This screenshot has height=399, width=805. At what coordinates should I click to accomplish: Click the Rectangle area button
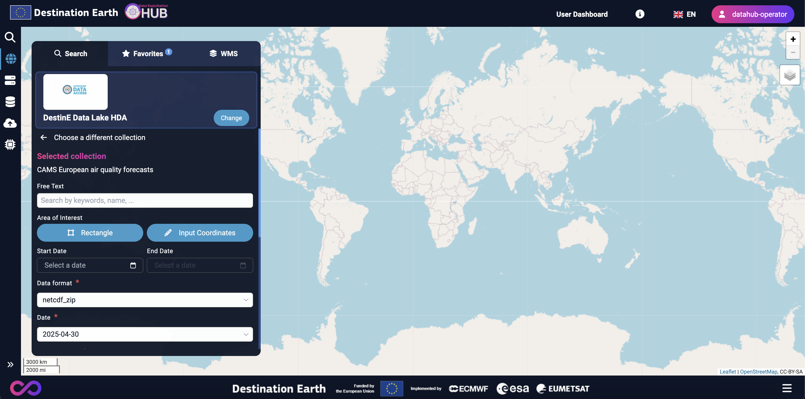[90, 232]
